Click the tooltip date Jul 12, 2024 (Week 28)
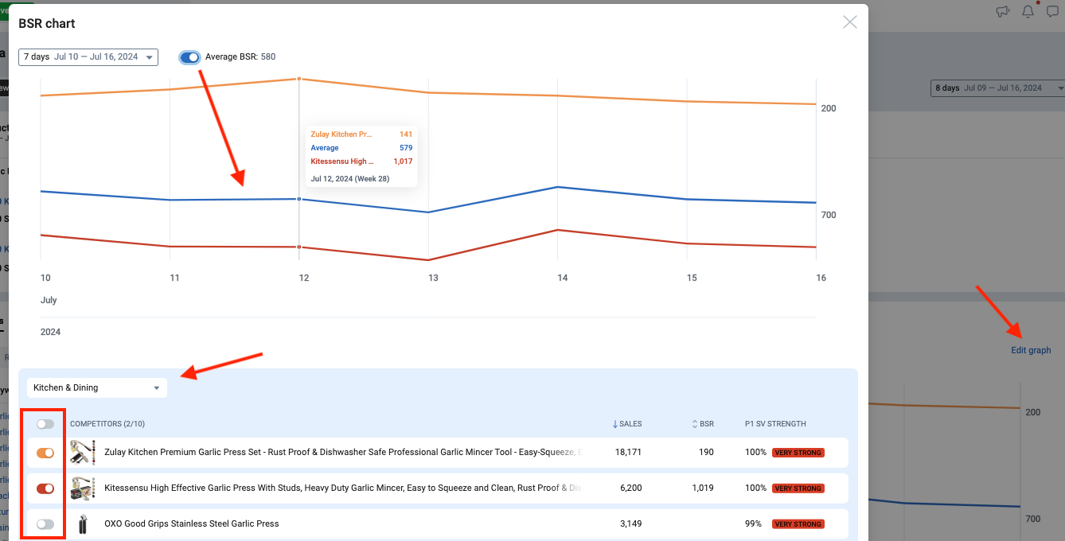This screenshot has width=1065, height=541. (x=349, y=178)
